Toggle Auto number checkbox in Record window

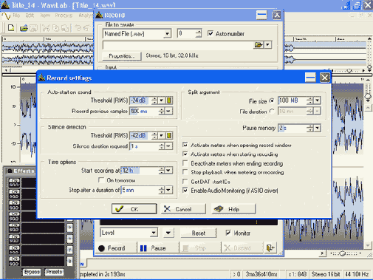click(211, 33)
